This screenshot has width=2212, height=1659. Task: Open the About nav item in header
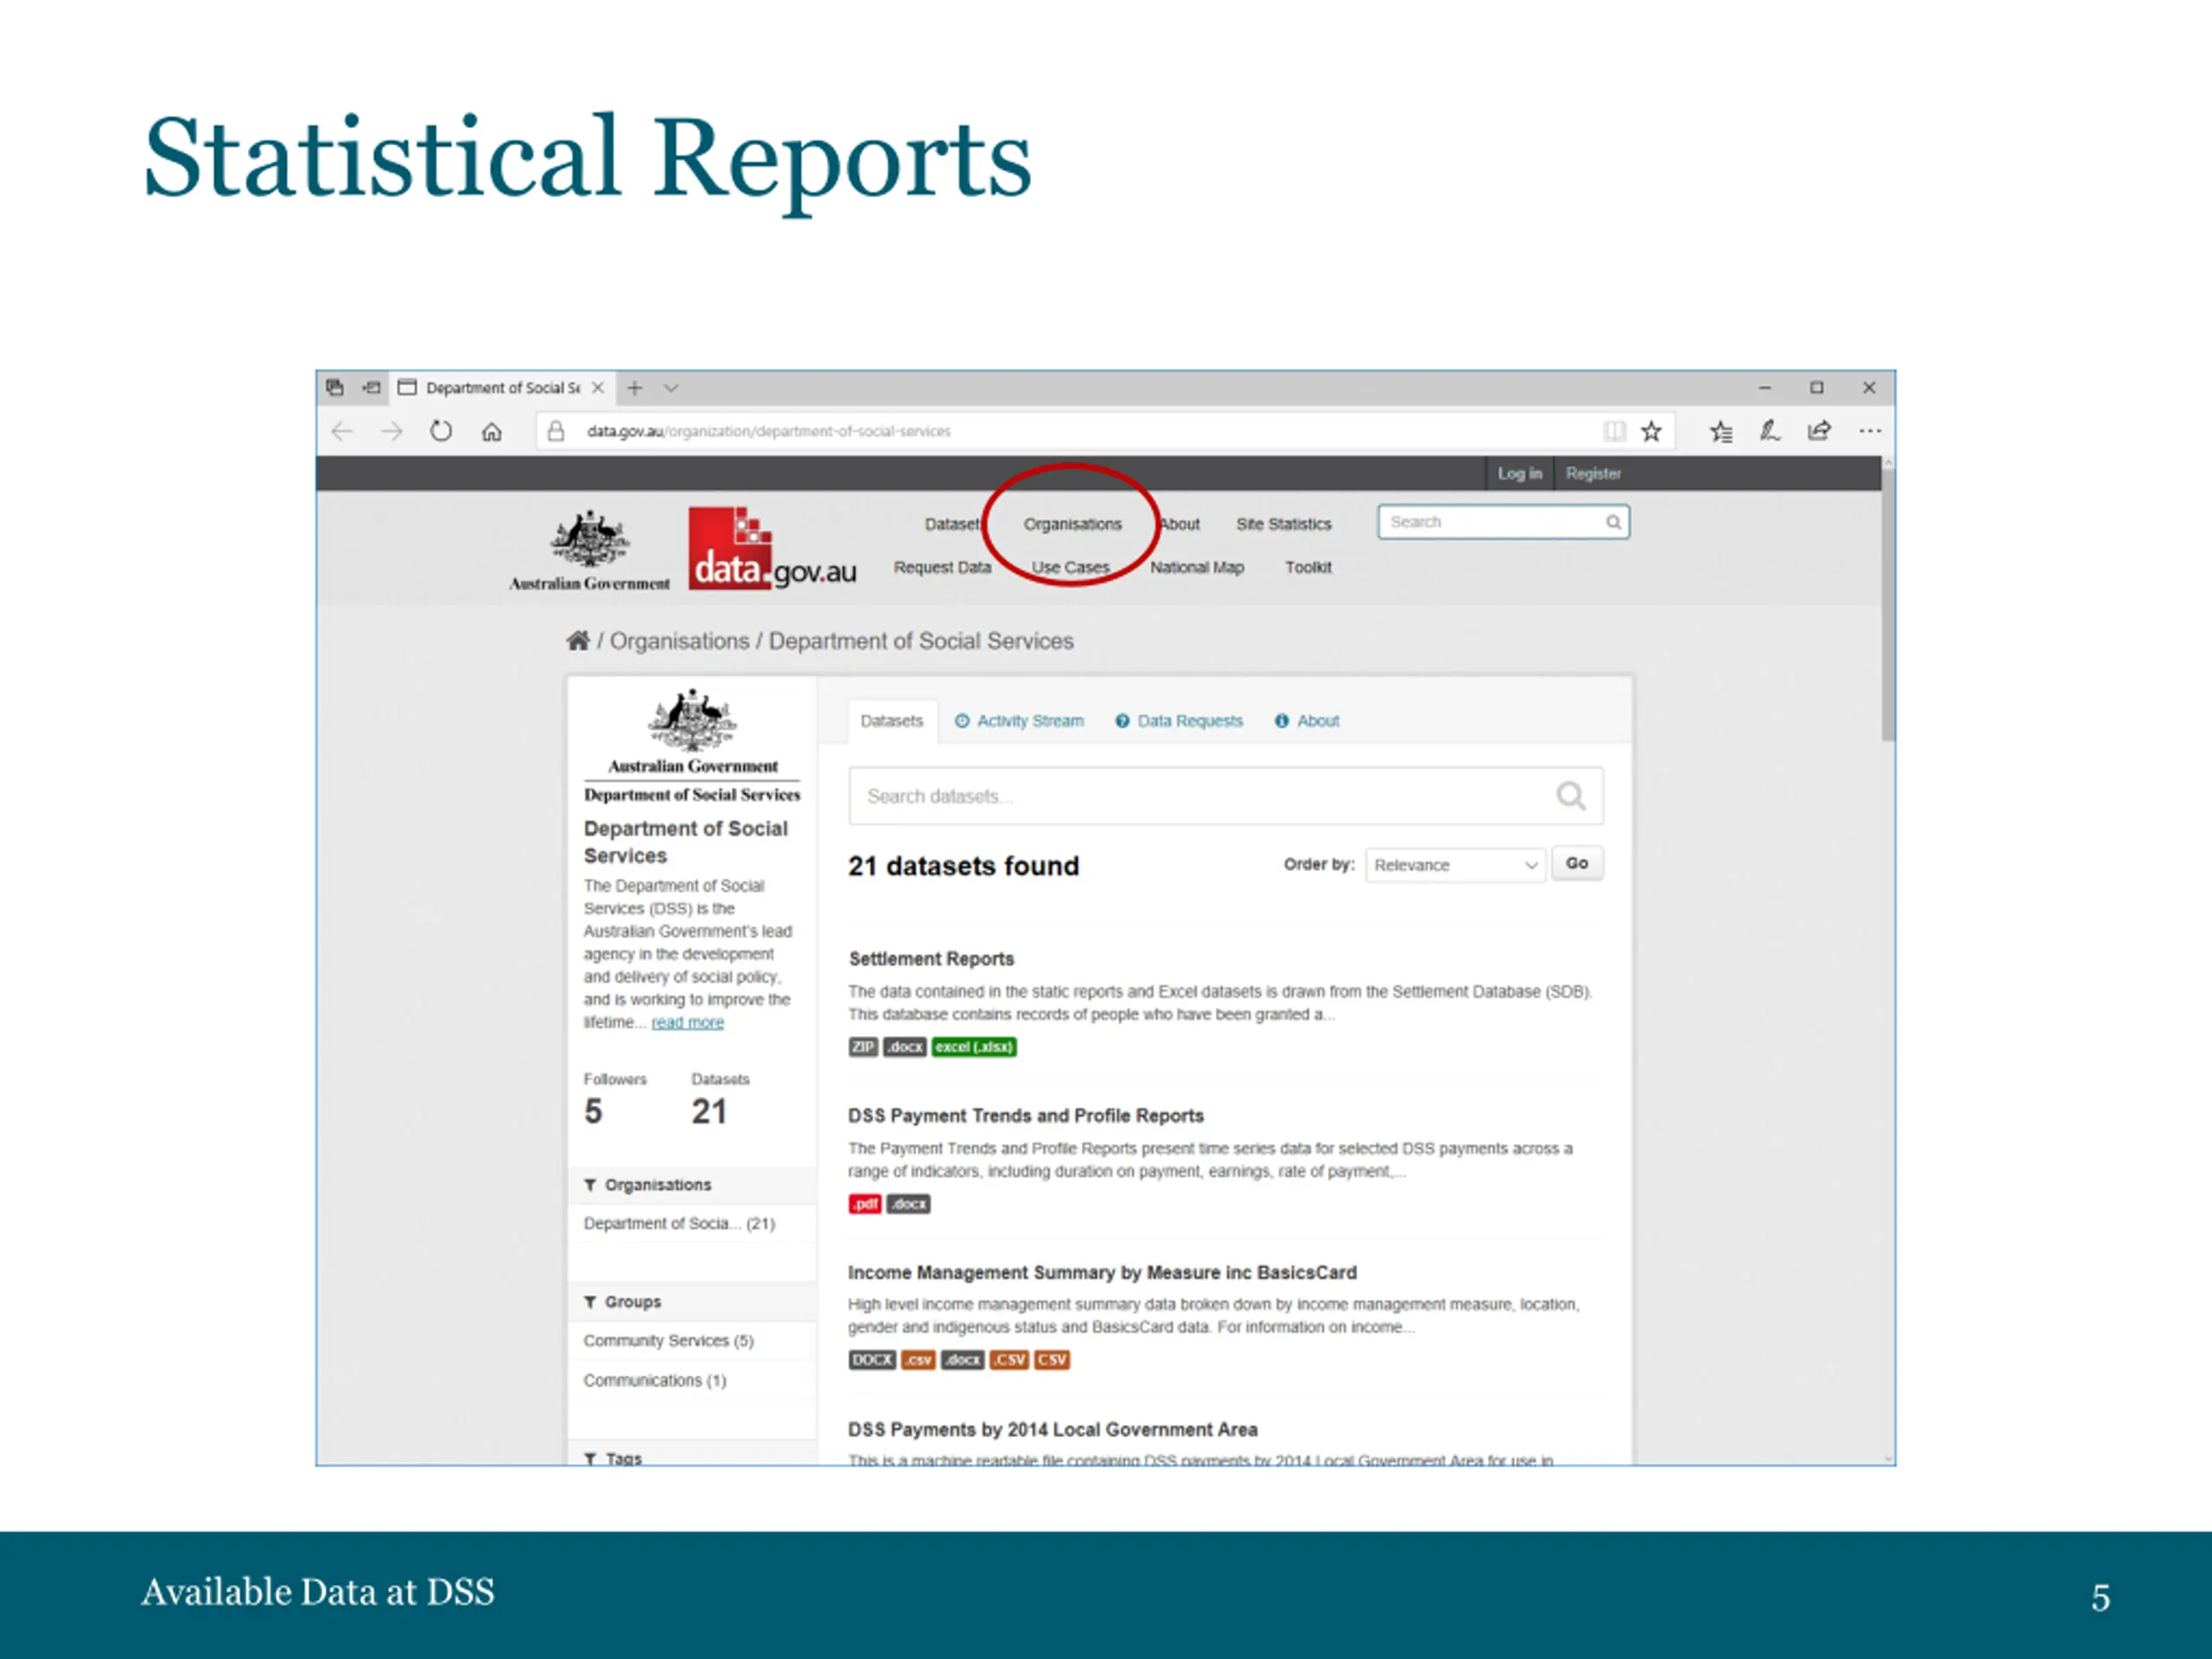pyautogui.click(x=1180, y=524)
